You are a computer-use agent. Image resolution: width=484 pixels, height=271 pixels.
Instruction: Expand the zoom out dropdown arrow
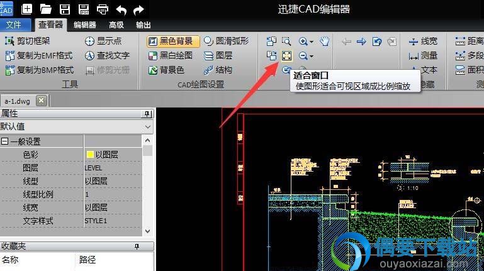click(312, 56)
